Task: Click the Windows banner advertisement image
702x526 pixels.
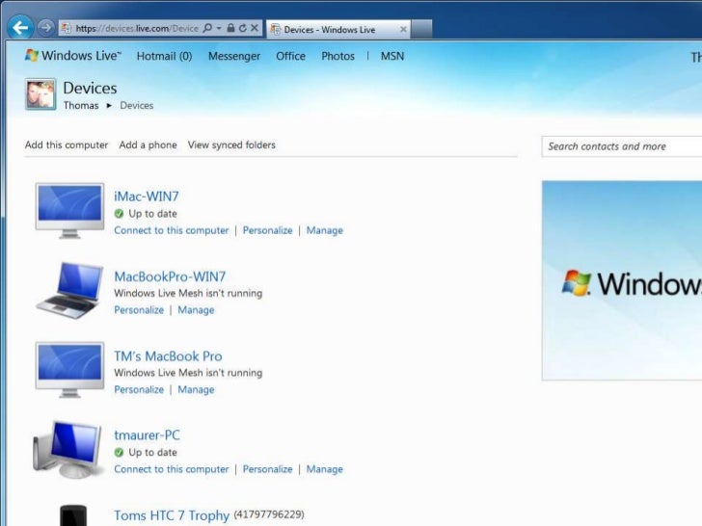Action: click(x=622, y=280)
